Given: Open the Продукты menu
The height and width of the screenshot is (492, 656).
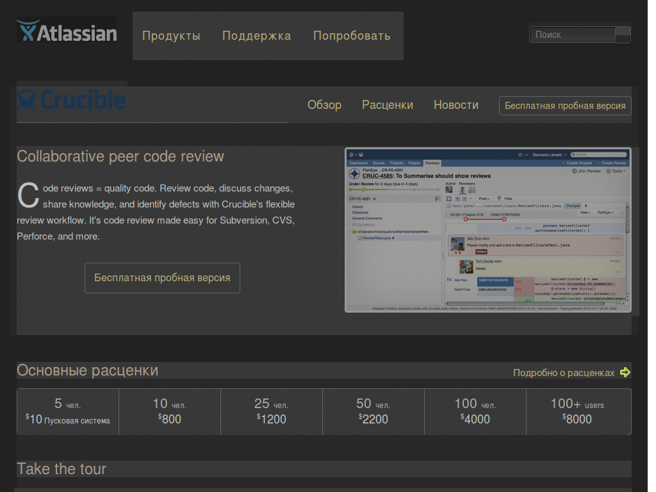Looking at the screenshot, I should pyautogui.click(x=171, y=36).
